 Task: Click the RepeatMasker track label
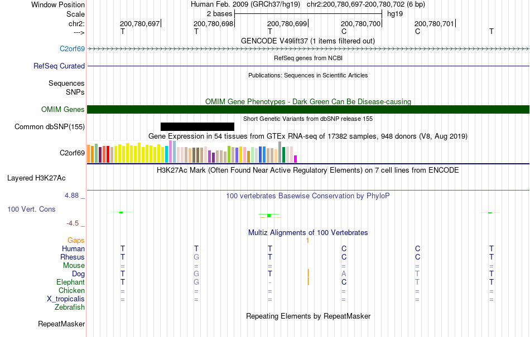(x=61, y=324)
